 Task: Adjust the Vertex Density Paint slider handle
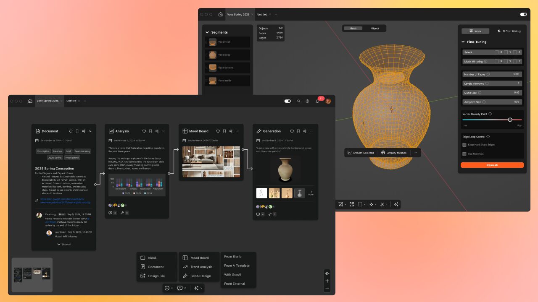(510, 120)
